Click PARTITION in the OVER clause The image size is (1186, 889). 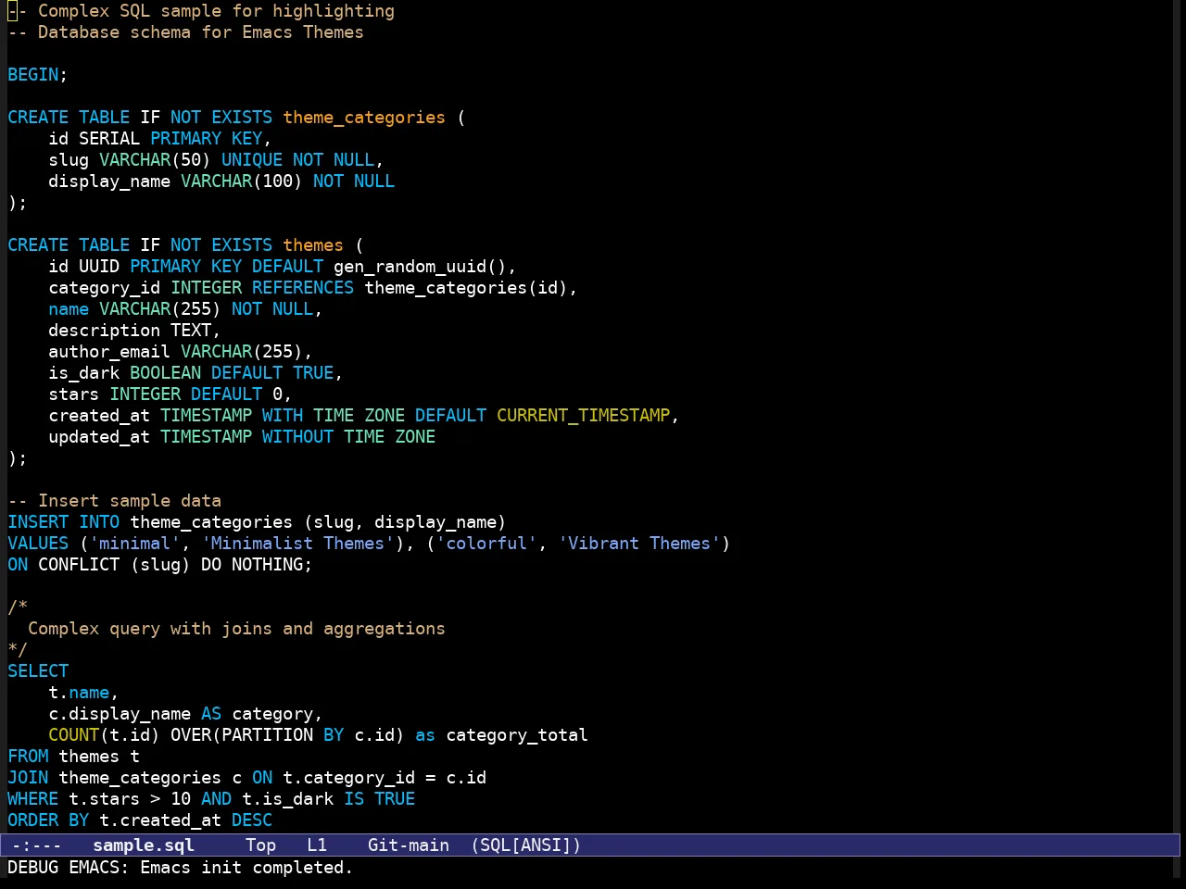pos(267,735)
